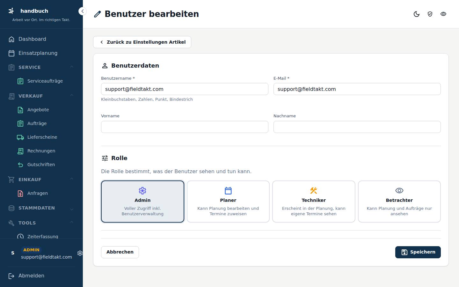Click the SERVICE clipboard icon
This screenshot has height=287, width=459.
click(x=11, y=67)
